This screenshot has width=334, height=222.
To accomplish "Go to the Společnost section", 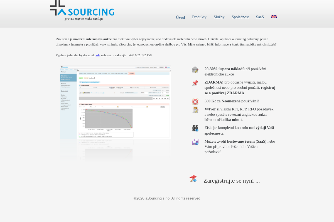I will 240,17.
